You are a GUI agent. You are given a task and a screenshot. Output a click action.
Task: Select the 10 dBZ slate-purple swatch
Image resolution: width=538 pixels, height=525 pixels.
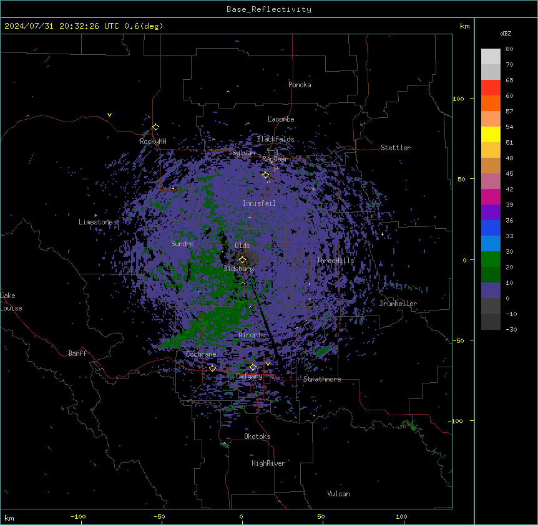click(x=491, y=291)
